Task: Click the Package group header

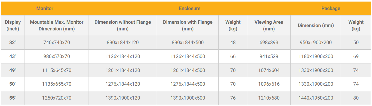Action: 330,9
